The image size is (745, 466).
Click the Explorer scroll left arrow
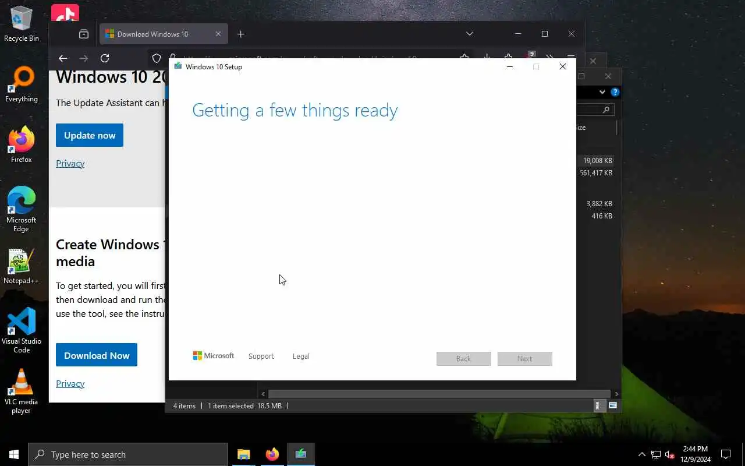pos(263,394)
